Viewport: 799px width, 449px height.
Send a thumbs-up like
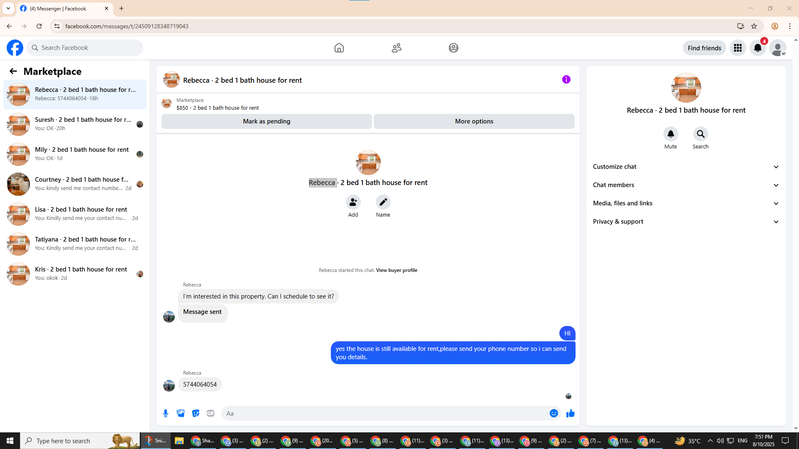tap(570, 413)
